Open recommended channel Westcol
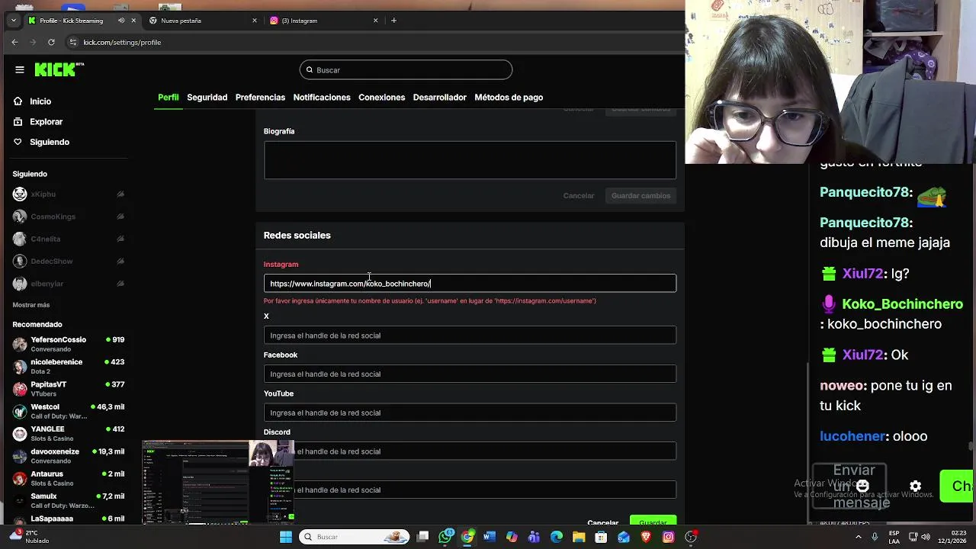The width and height of the screenshot is (976, 549). pyautogui.click(x=69, y=411)
